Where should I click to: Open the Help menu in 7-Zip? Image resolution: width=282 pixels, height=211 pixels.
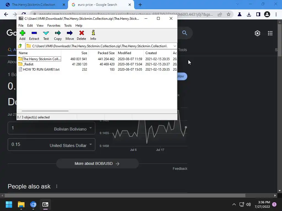point(79,26)
